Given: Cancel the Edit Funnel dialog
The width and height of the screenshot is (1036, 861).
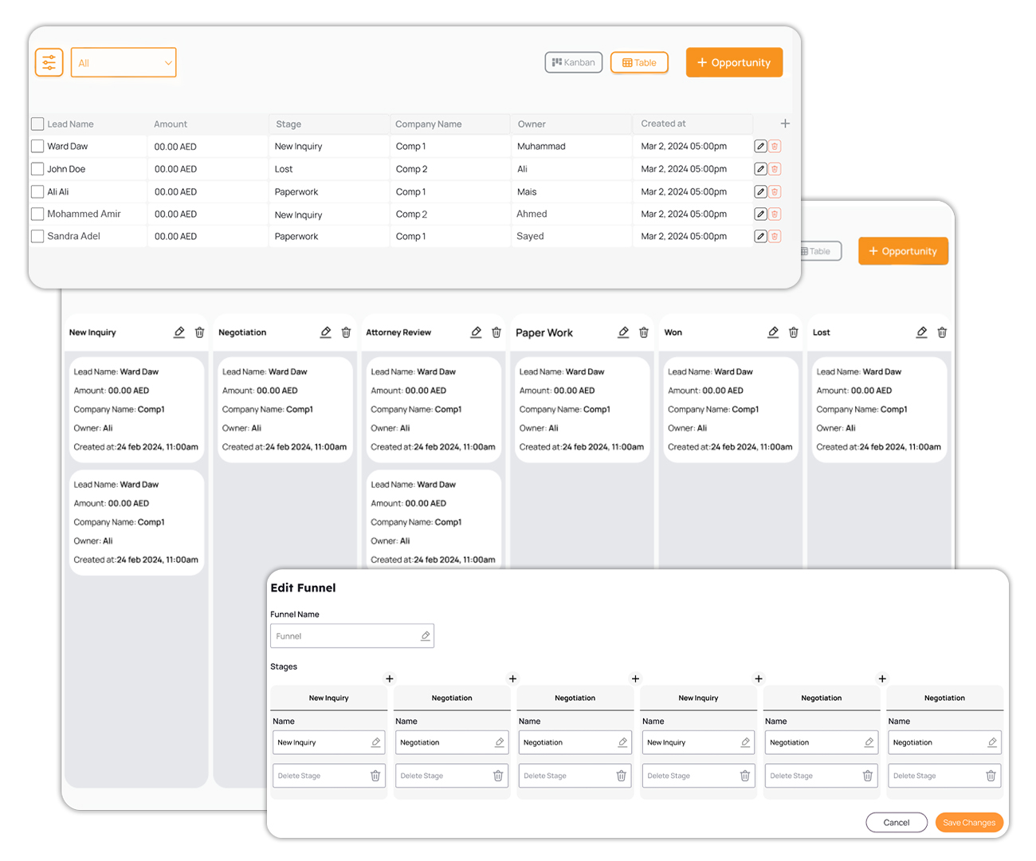Looking at the screenshot, I should (897, 823).
